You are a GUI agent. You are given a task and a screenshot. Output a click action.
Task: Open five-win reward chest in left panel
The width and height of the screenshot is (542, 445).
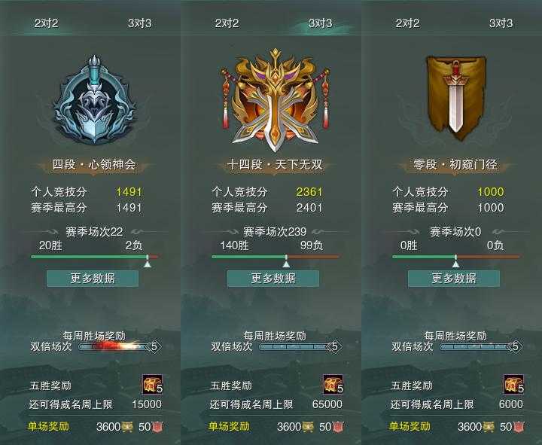[x=152, y=385]
